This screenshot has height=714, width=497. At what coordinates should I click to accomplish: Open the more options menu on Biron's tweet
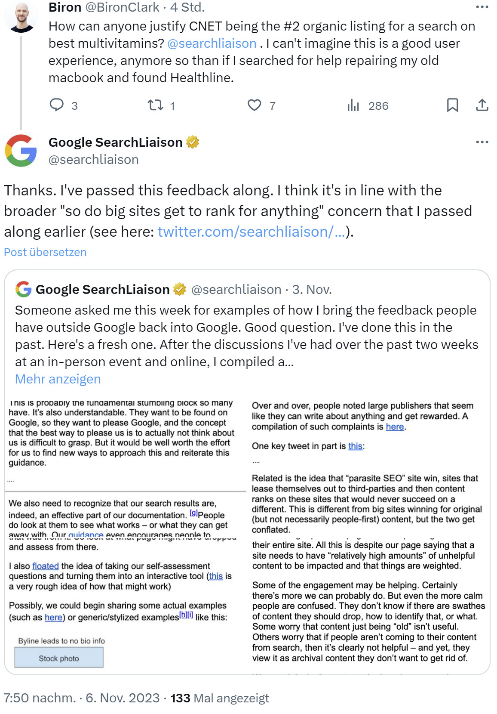(x=482, y=7)
